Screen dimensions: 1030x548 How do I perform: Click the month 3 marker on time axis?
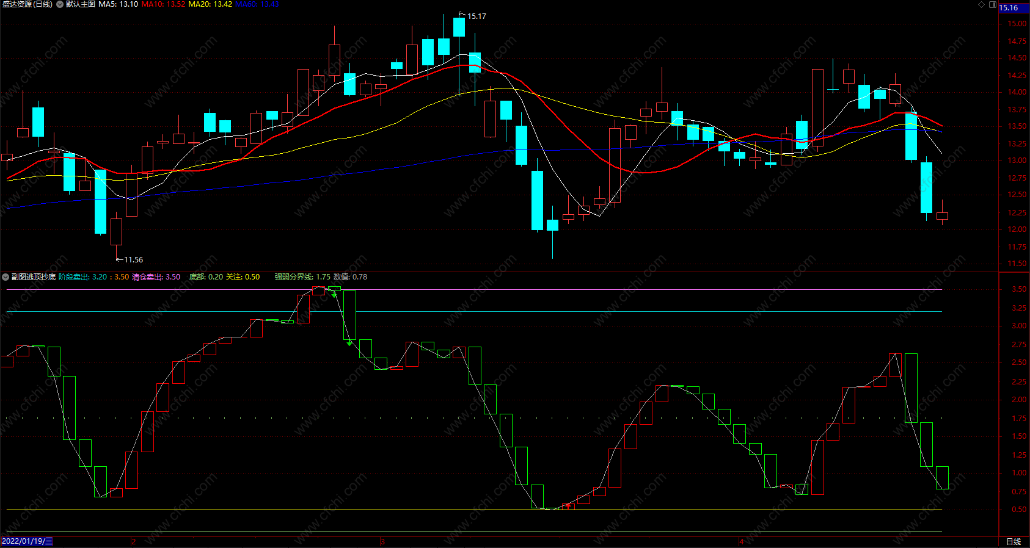(382, 542)
